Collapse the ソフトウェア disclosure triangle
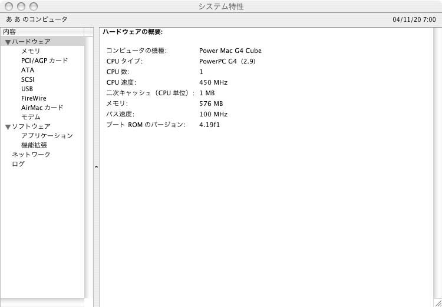Viewport: 442px width, 307px height. click(x=8, y=127)
